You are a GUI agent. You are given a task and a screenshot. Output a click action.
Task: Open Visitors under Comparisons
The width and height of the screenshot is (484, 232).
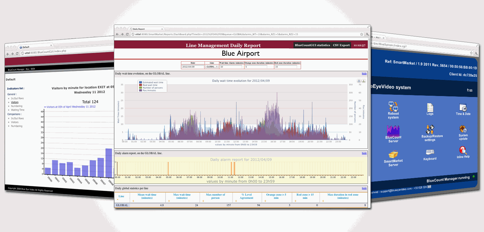point(15,122)
